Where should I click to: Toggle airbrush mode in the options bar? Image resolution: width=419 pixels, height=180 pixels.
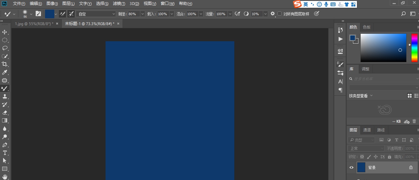(238, 14)
